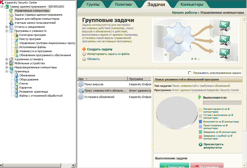The image size is (247, 168).
Task: Click the Управляемые компьютеры node icon
Action: click(11, 11)
